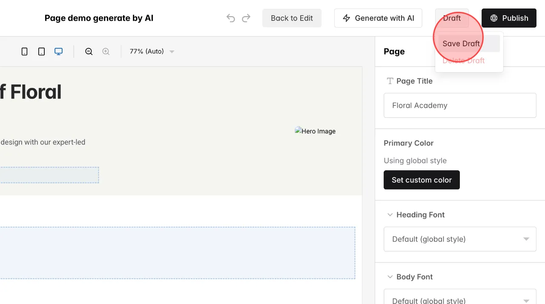The image size is (545, 304).
Task: Zoom out with the magnifier minus icon
Action: [x=89, y=51]
